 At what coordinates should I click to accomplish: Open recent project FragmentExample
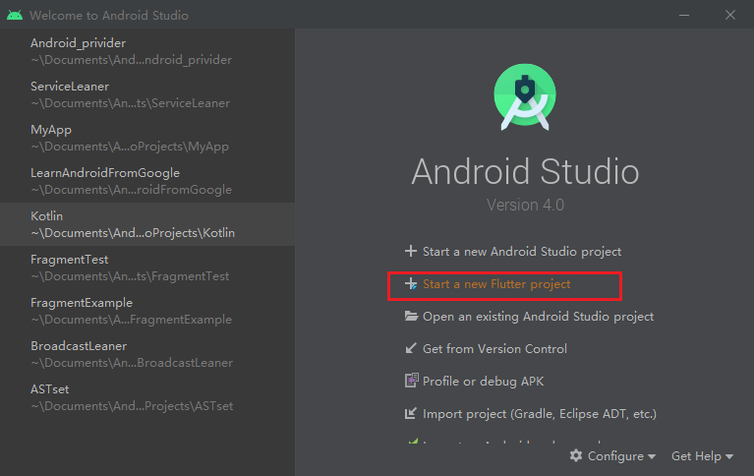coord(147,311)
